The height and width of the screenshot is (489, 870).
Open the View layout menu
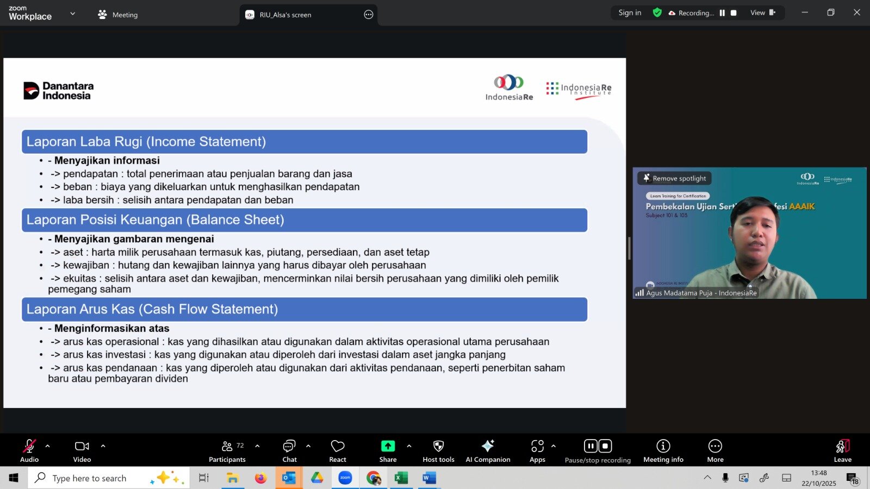[x=762, y=13]
